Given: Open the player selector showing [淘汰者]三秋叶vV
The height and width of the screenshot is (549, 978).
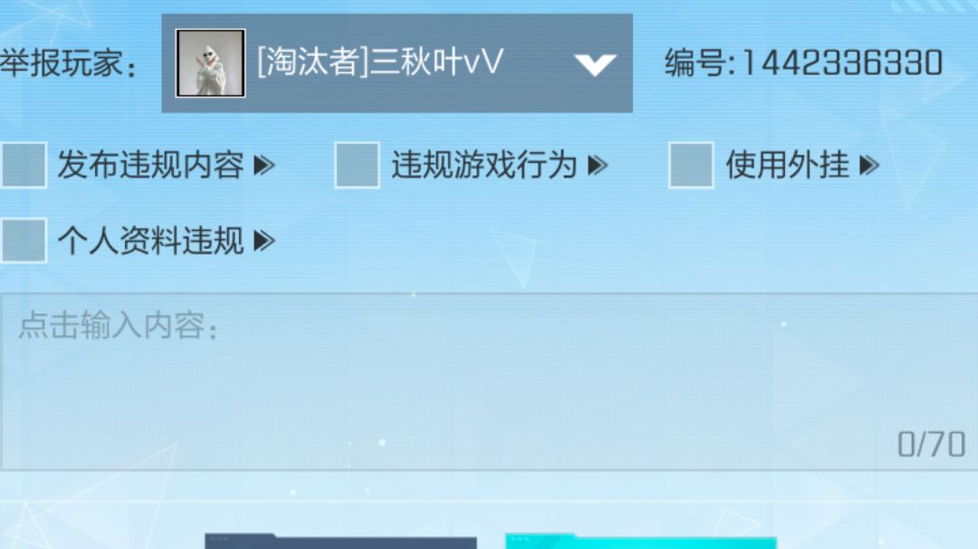Looking at the screenshot, I should pyautogui.click(x=397, y=63).
